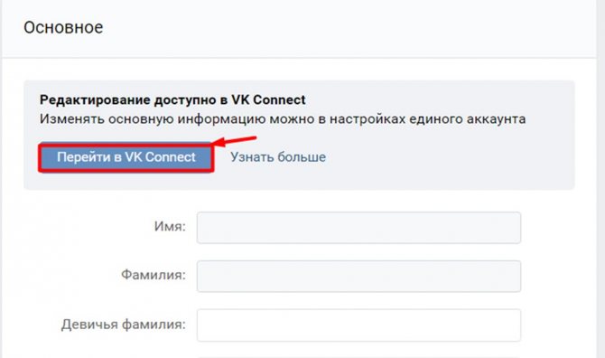Click the Основное section heading

[x=63, y=27]
